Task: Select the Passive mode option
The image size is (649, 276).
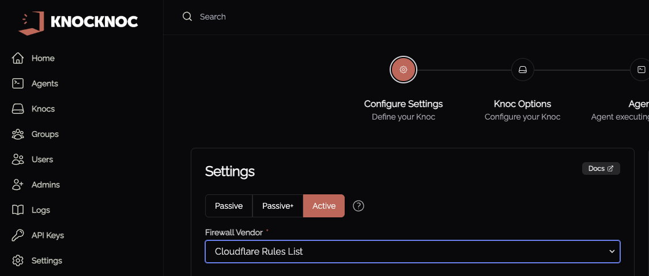Action: [229, 206]
